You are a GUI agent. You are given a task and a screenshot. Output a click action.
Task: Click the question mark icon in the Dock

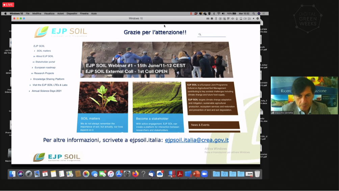(144, 174)
